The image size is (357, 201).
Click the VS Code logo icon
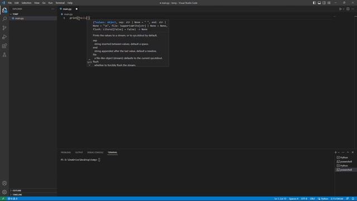(x=3, y=3)
